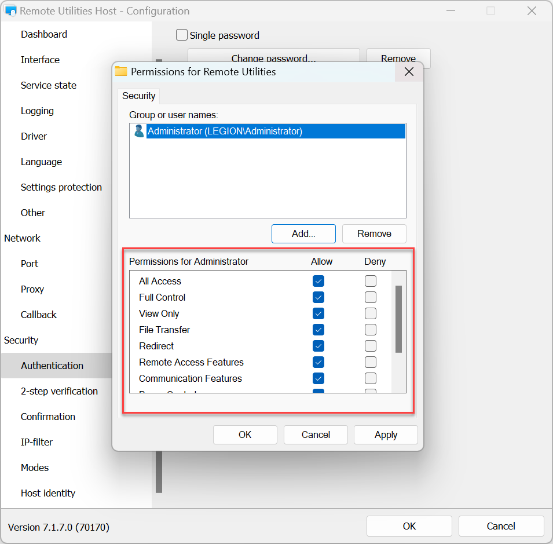The height and width of the screenshot is (544, 553).
Task: Click the Remote Utilities Host title bar icon
Action: click(x=10, y=11)
